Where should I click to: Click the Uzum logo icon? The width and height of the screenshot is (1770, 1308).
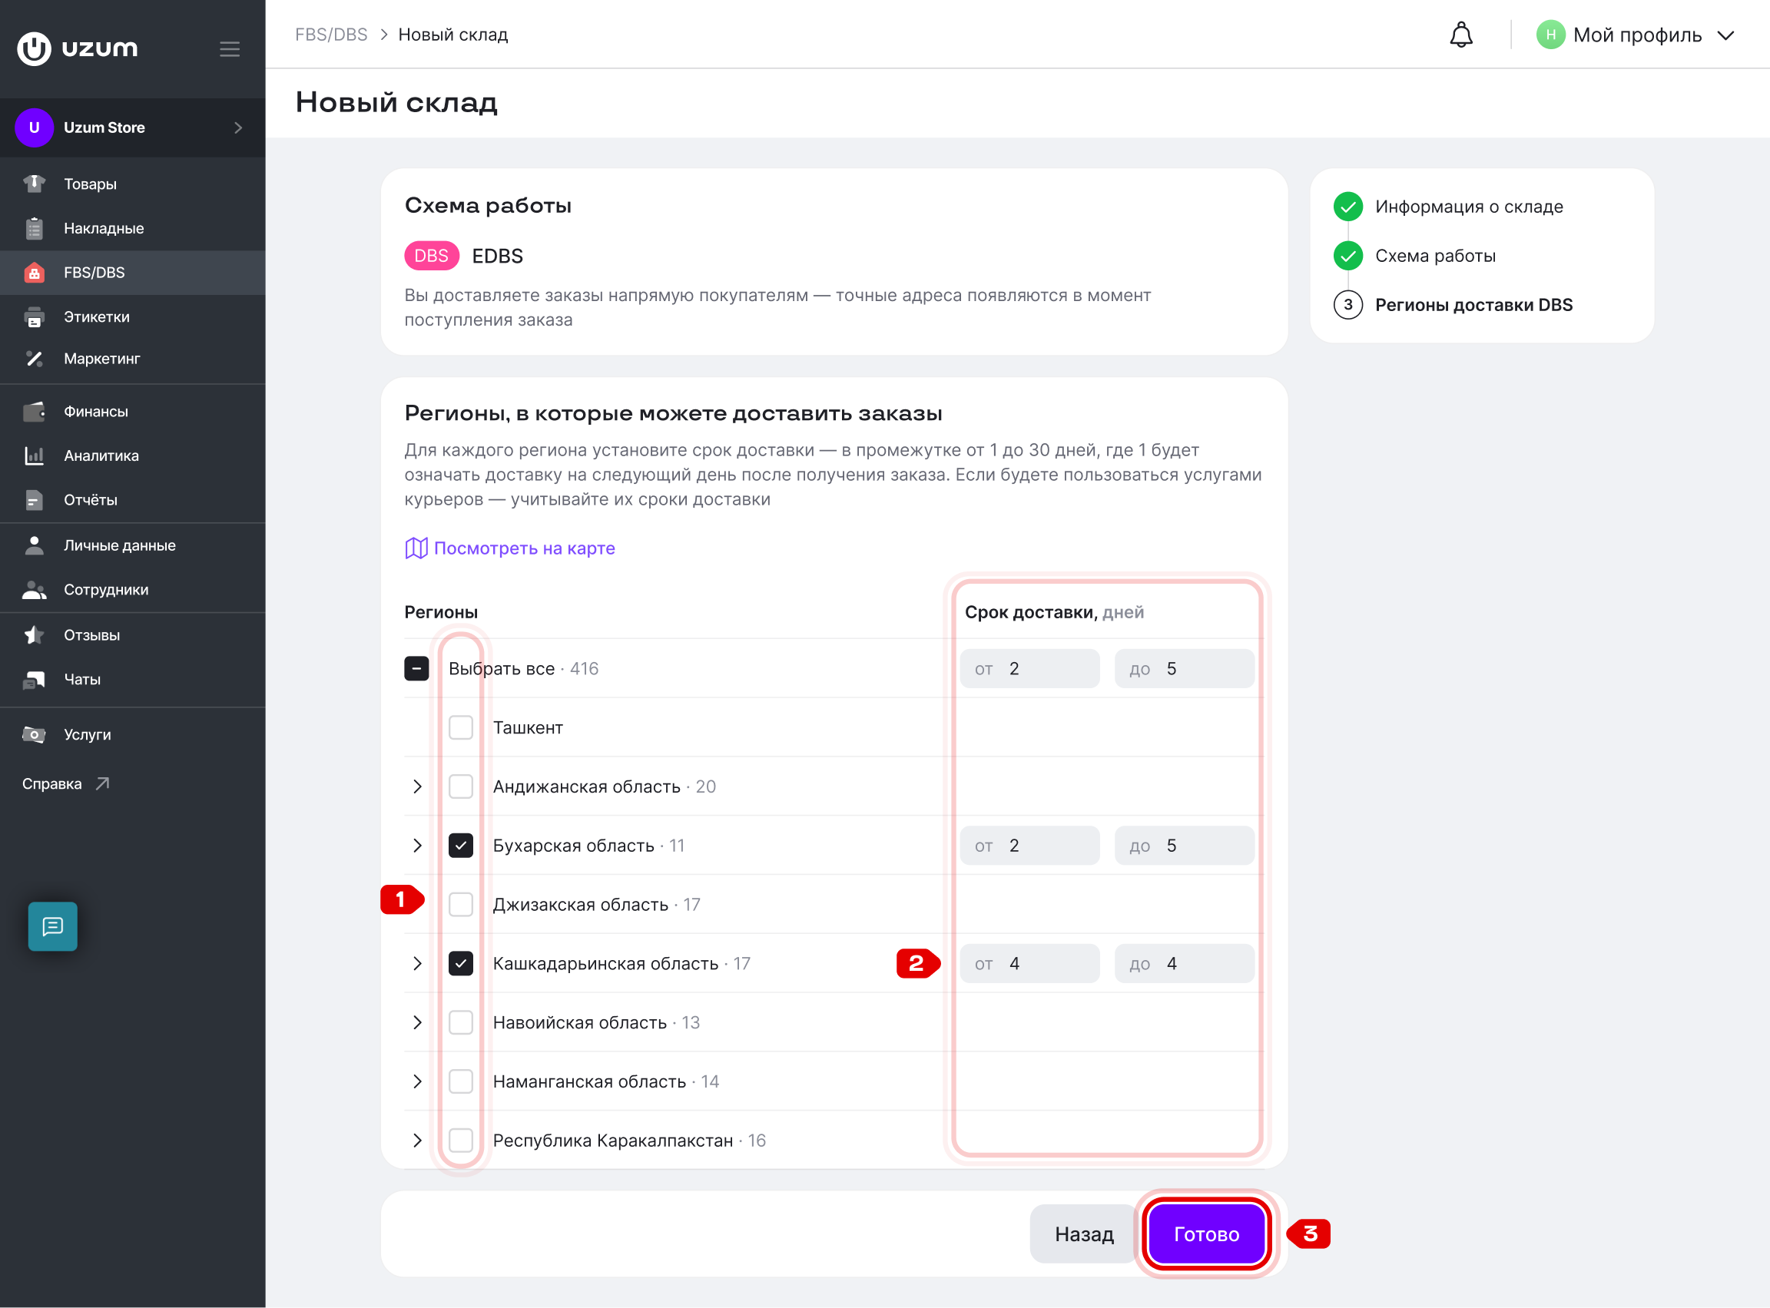tap(34, 48)
